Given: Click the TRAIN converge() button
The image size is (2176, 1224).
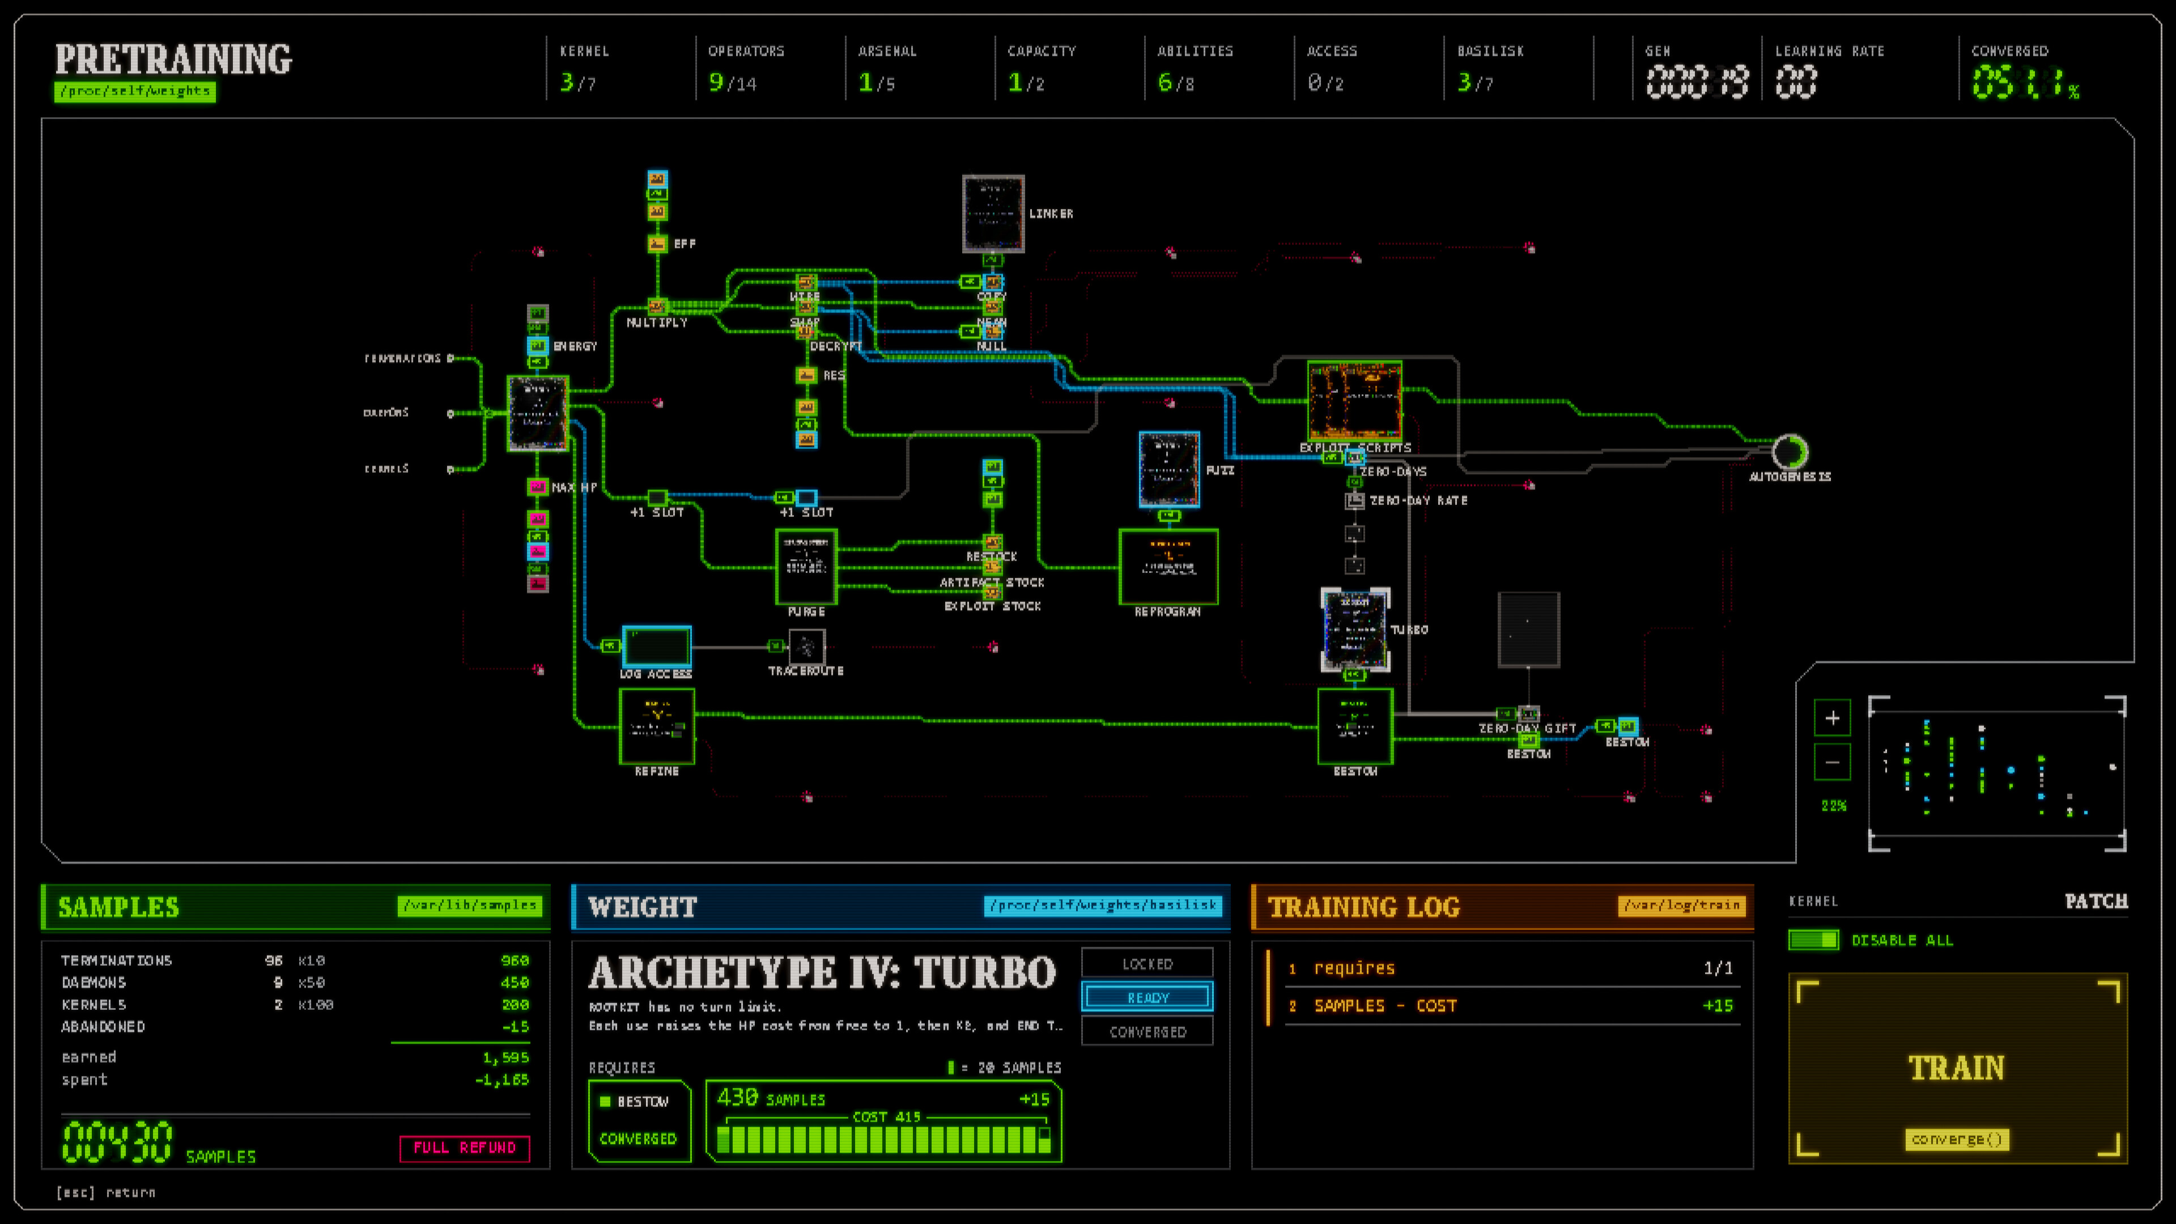Looking at the screenshot, I should [1957, 1069].
